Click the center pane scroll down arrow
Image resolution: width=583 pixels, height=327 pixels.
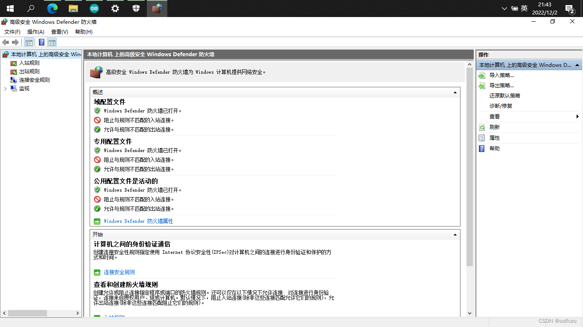point(470,313)
